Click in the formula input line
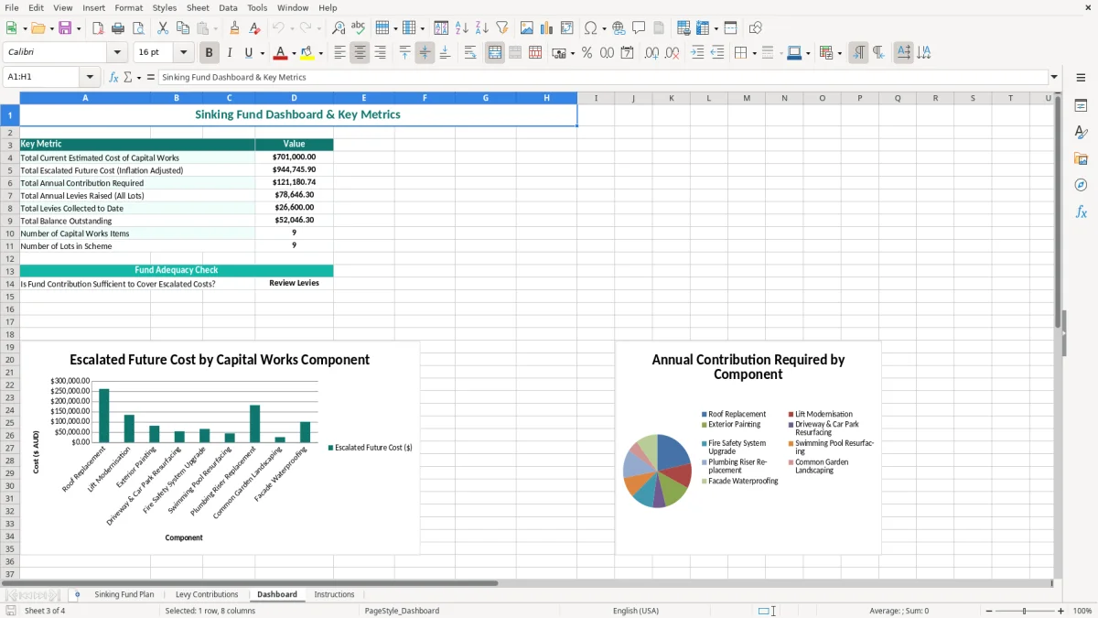Screen dimensions: 1098x618 pyautogui.click(x=602, y=77)
